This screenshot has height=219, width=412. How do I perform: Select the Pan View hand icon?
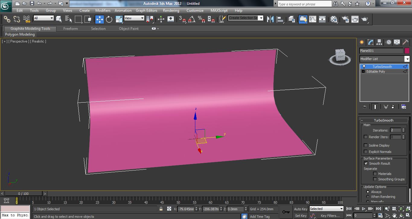[x=394, y=215]
